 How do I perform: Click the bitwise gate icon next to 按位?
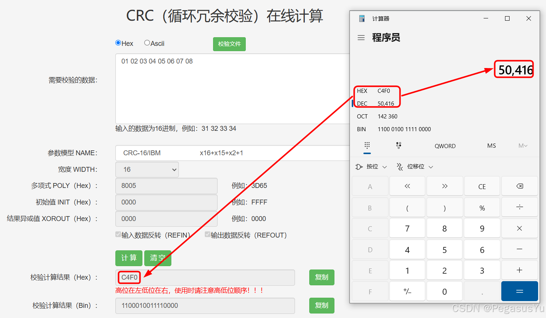coord(359,167)
